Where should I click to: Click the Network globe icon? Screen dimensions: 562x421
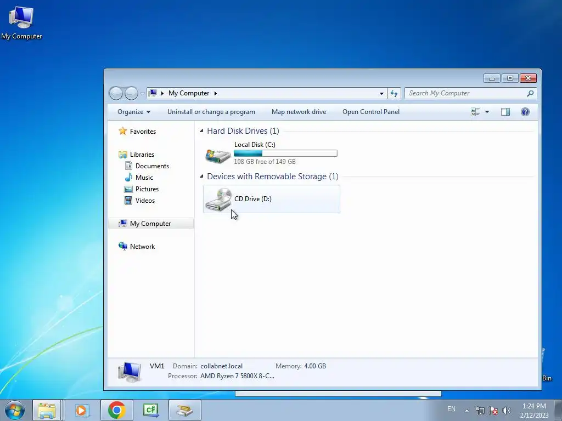click(122, 246)
